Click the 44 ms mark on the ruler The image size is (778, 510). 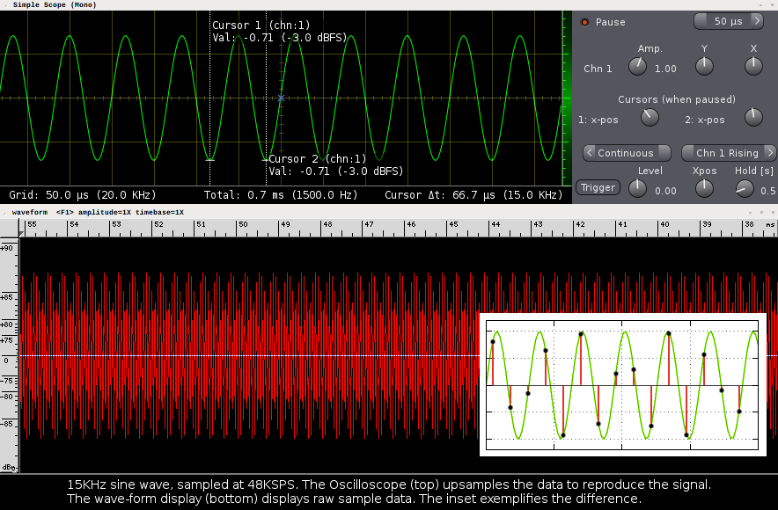tap(495, 224)
